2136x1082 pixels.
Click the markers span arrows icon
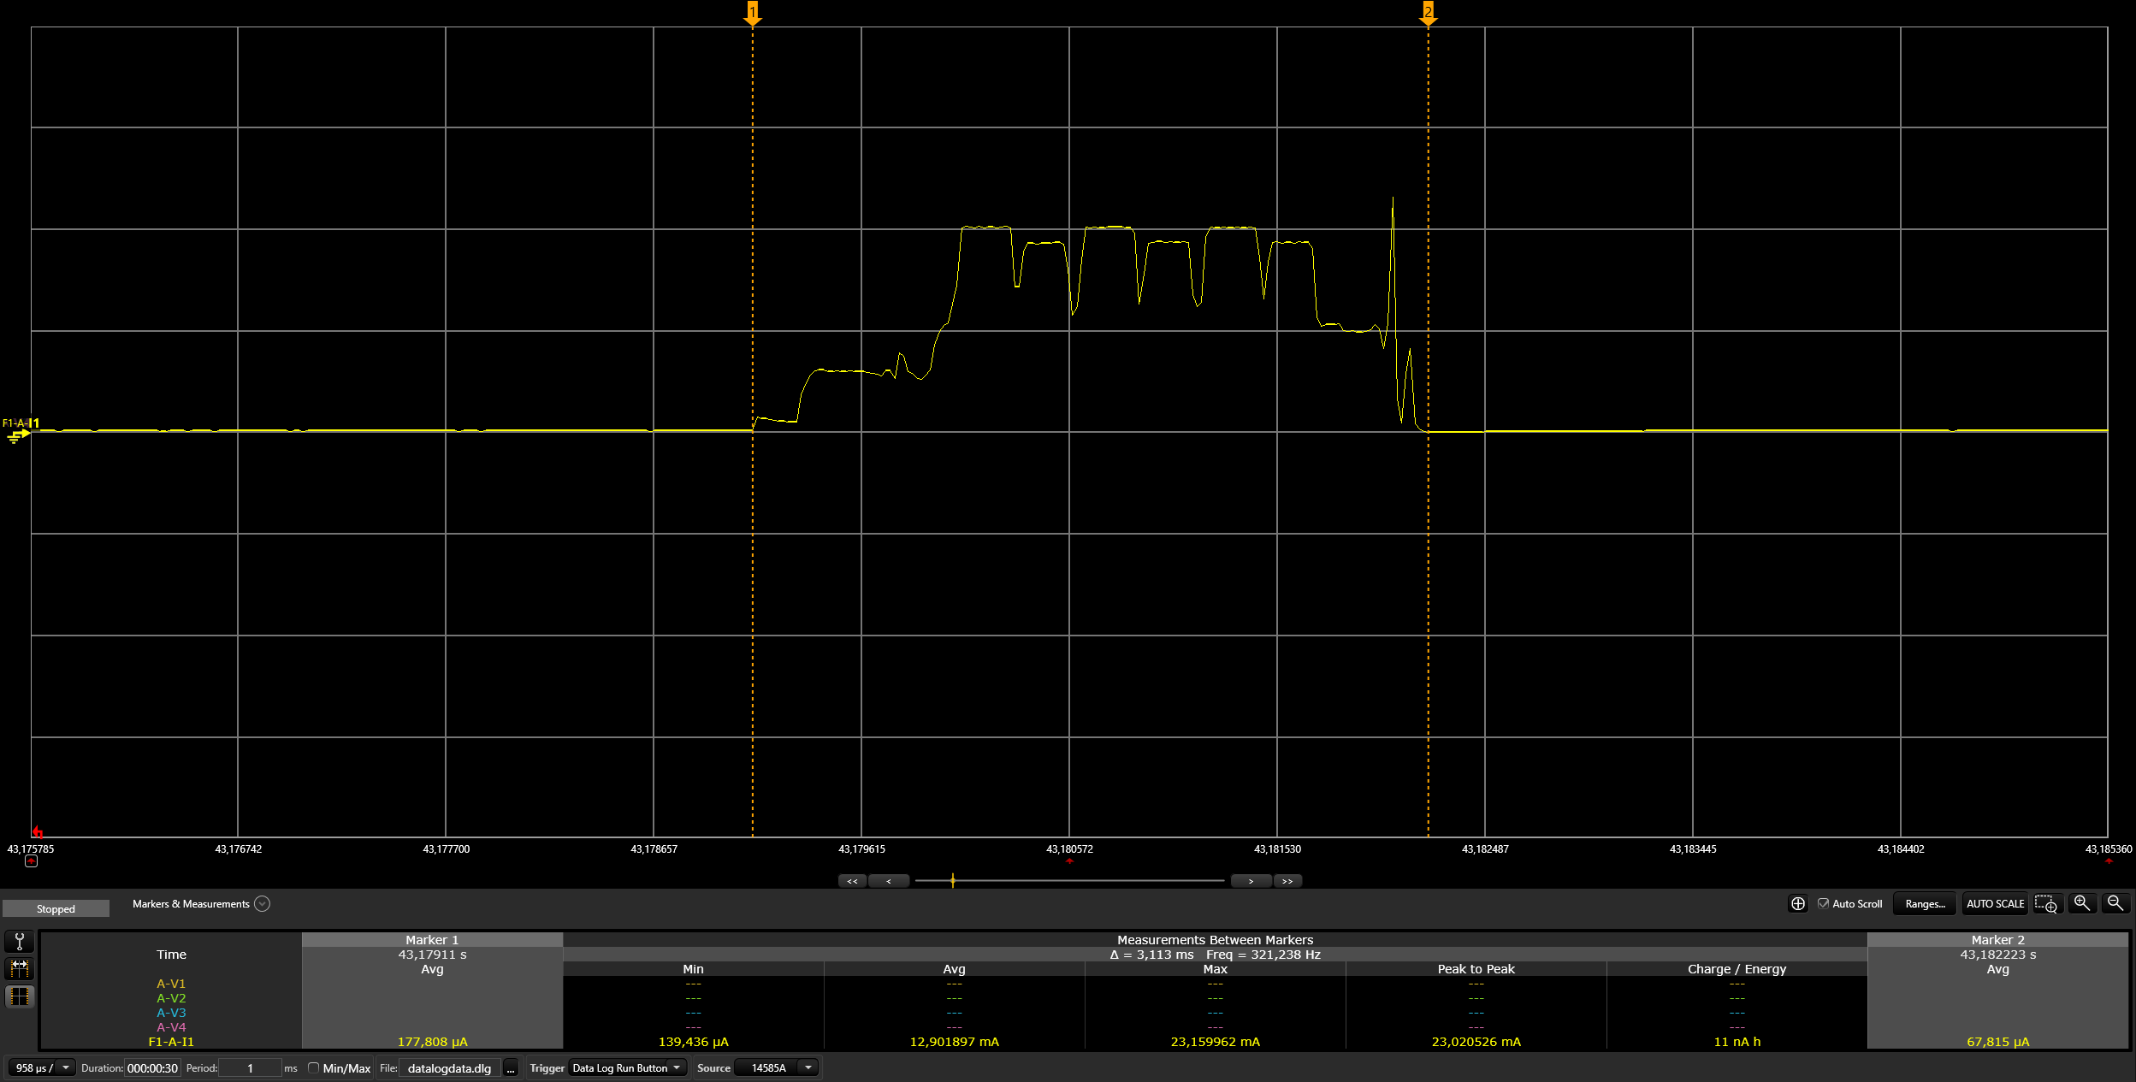[20, 968]
